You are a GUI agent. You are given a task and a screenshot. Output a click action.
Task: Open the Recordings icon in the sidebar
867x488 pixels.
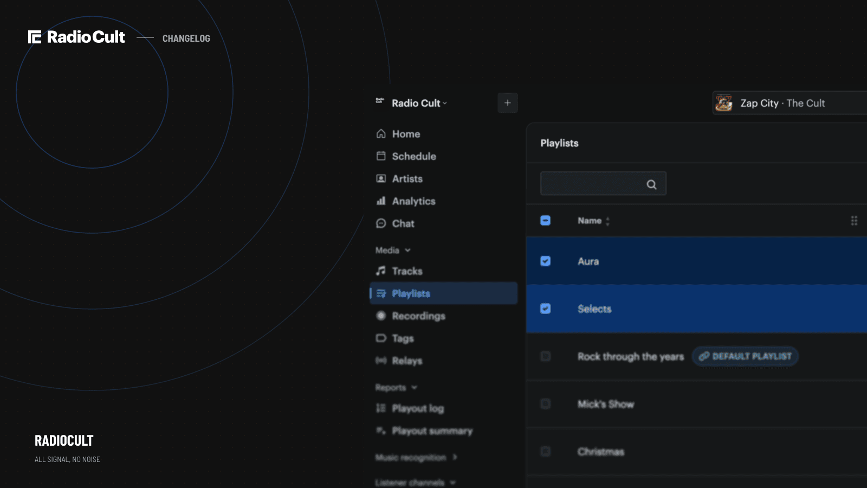pos(381,316)
